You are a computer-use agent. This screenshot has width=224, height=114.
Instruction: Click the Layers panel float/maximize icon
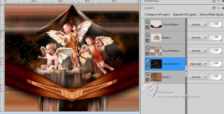(x=214, y=8)
